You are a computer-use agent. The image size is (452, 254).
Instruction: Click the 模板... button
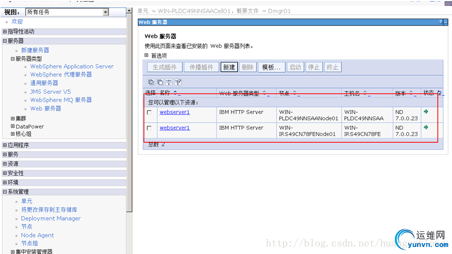(x=271, y=67)
